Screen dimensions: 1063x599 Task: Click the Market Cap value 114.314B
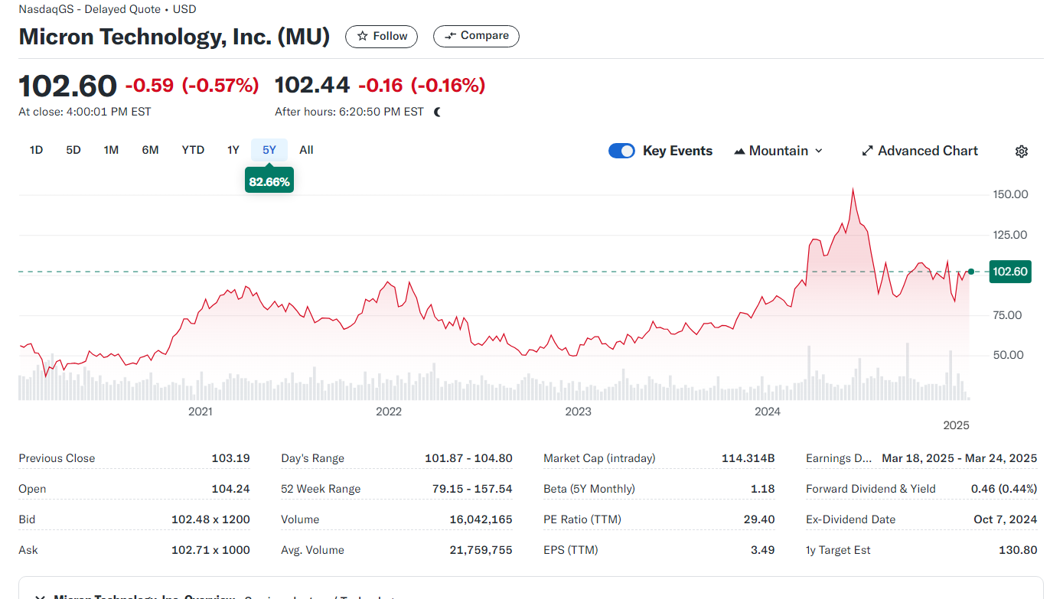tap(748, 458)
